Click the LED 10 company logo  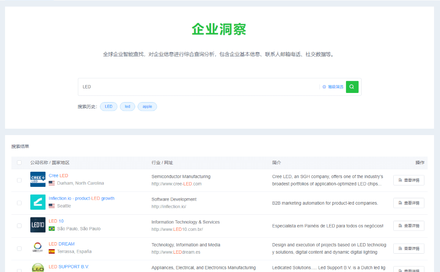(38, 225)
